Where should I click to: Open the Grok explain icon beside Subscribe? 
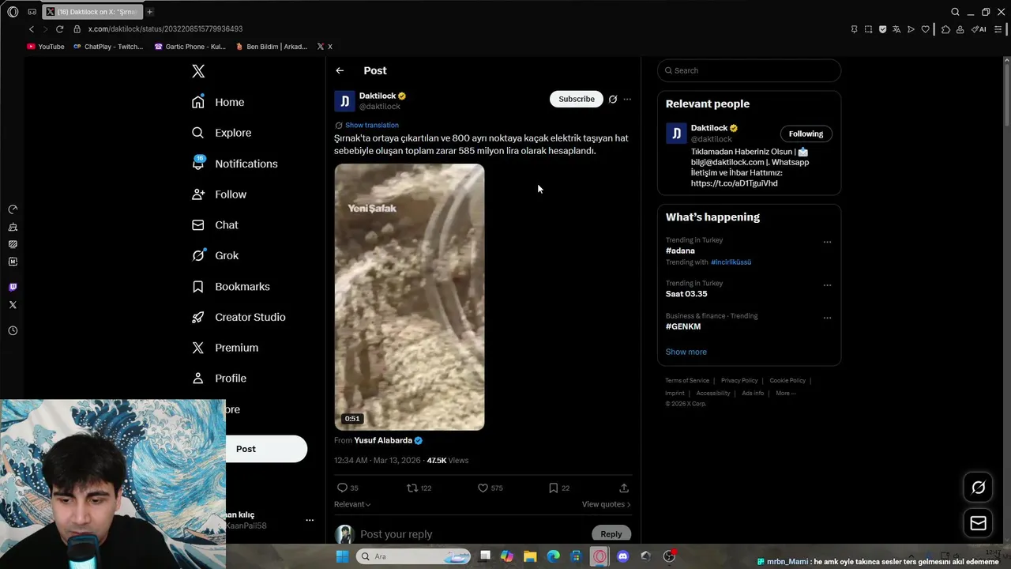pyautogui.click(x=612, y=99)
